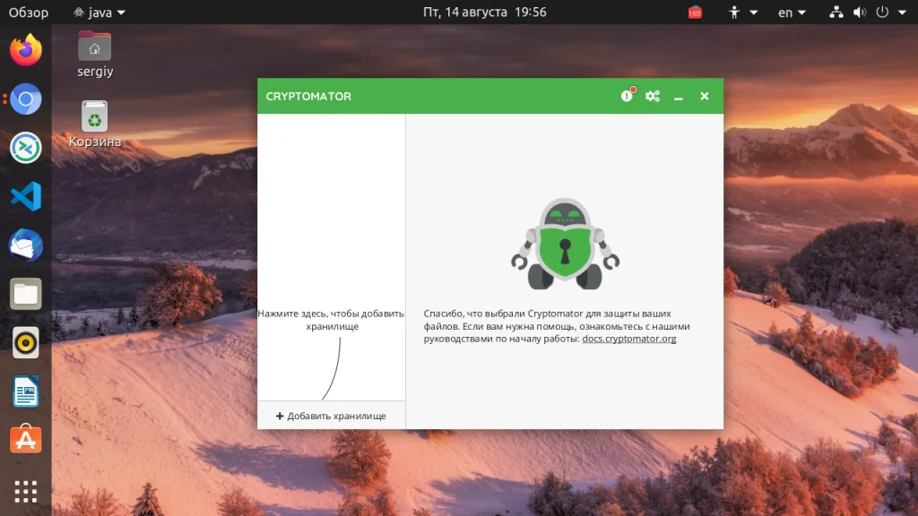Open Корзина trash desktop icon
The width and height of the screenshot is (918, 516).
95,124
